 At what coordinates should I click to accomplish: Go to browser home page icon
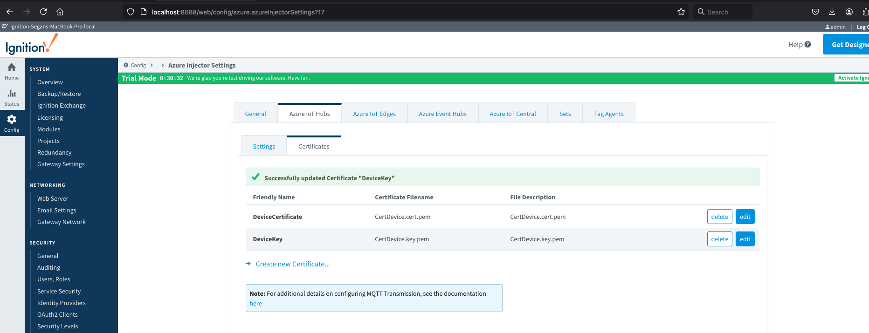[60, 12]
